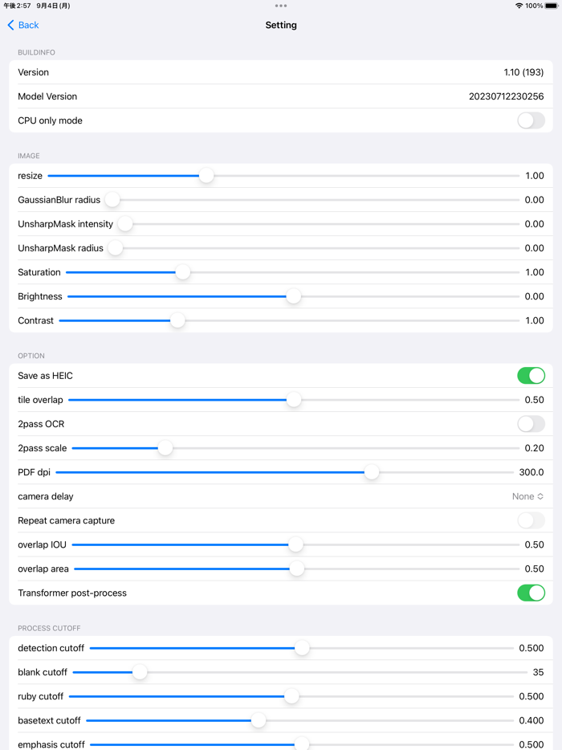
Task: Click the resize slider knob
Action: 206,176
